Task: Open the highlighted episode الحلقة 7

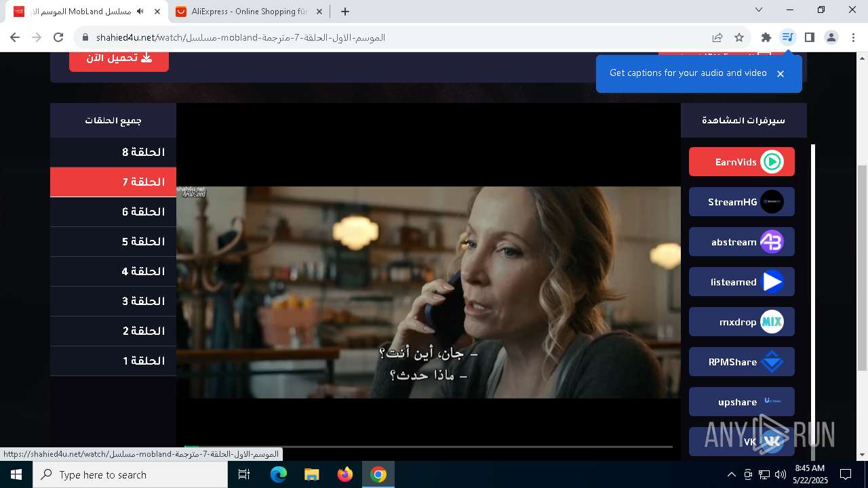Action: pos(113,182)
